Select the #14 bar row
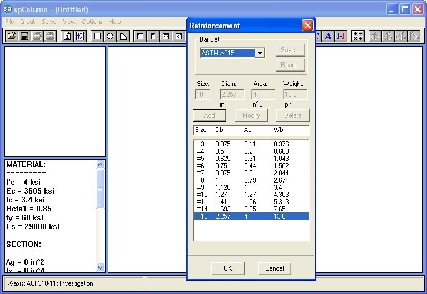The width and height of the screenshot is (427, 294). 251,209
